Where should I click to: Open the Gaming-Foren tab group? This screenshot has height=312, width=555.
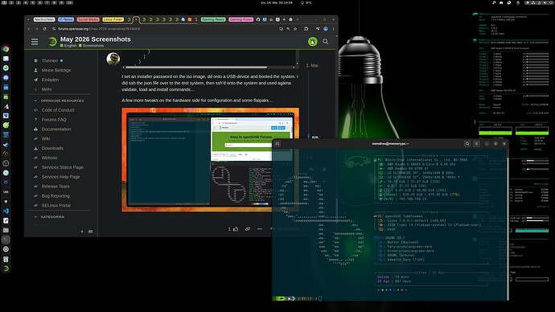coord(240,19)
